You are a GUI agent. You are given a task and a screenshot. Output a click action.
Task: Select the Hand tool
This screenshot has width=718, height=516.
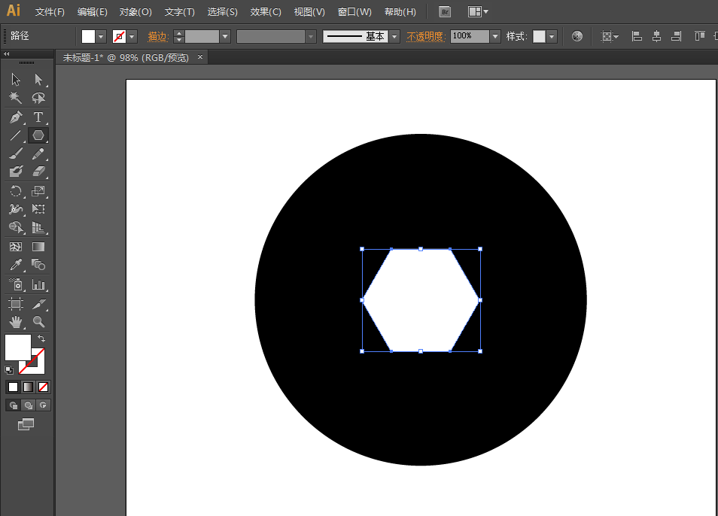click(15, 321)
